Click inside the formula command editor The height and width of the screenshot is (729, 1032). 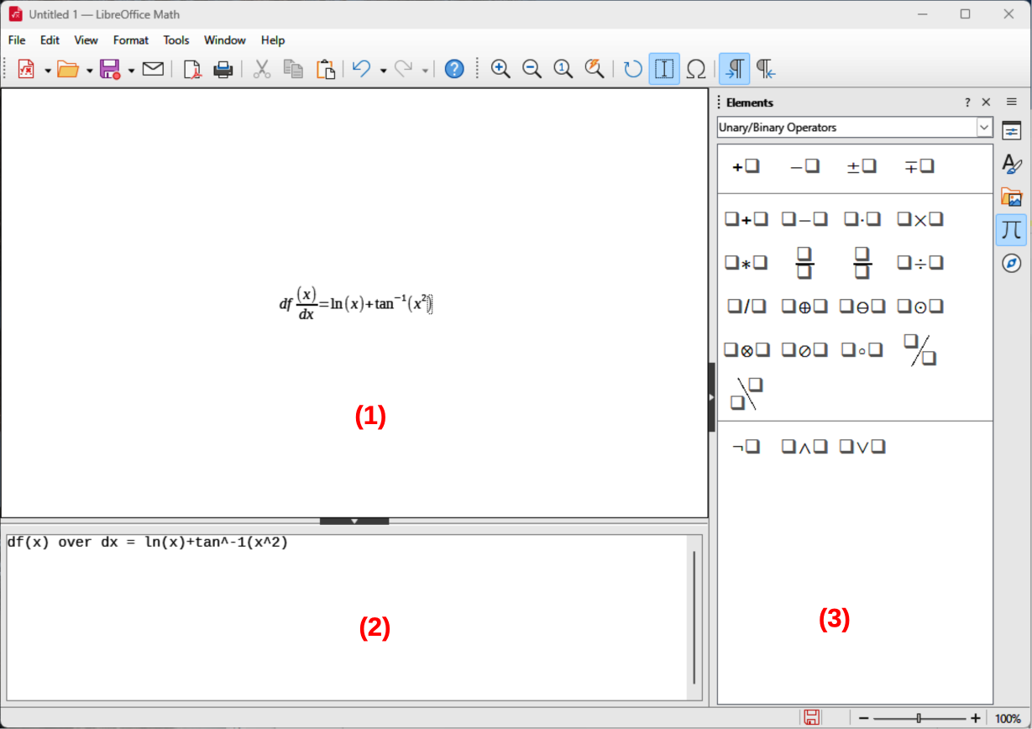pos(336,613)
